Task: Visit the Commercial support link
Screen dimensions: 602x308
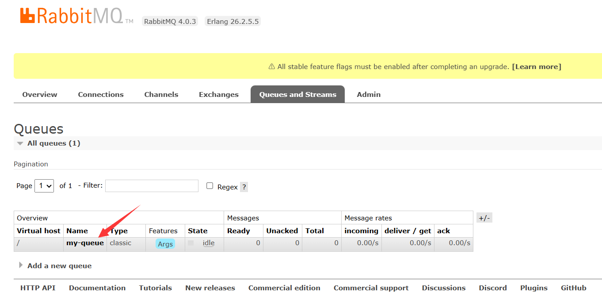Action: click(x=371, y=288)
